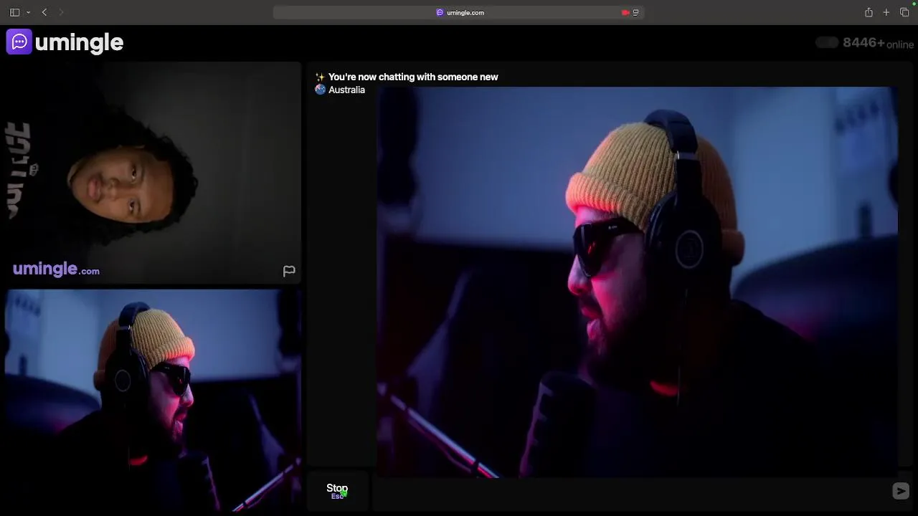Open a new Safari tab
918x516 pixels.
click(x=886, y=12)
